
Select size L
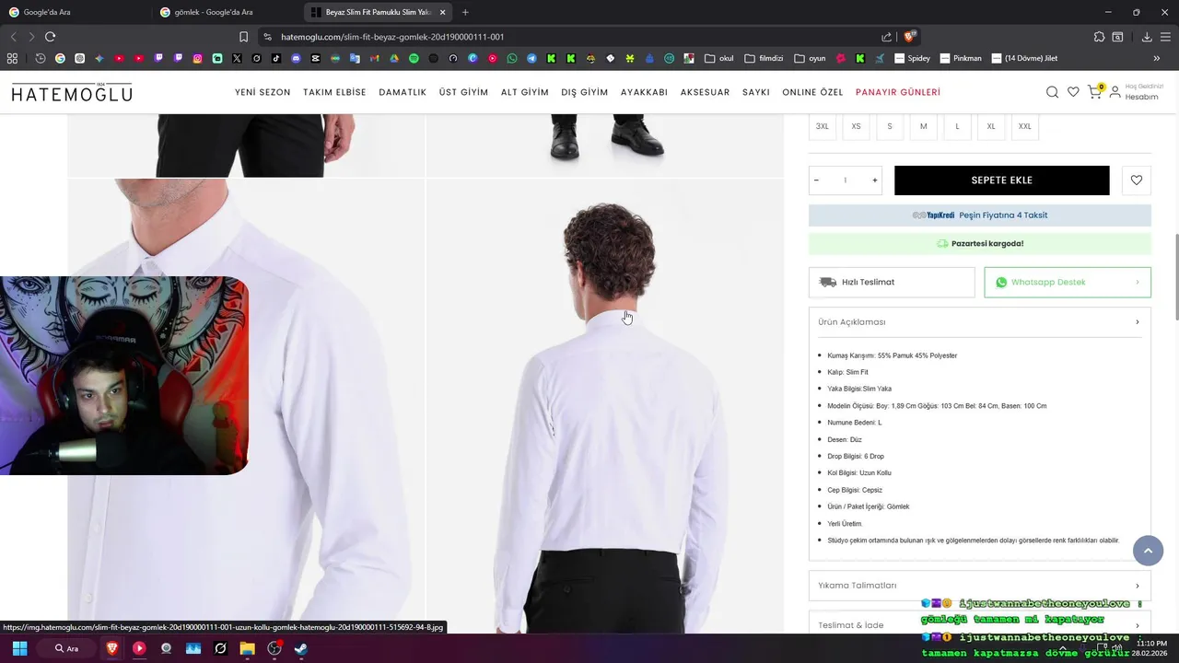(957, 126)
